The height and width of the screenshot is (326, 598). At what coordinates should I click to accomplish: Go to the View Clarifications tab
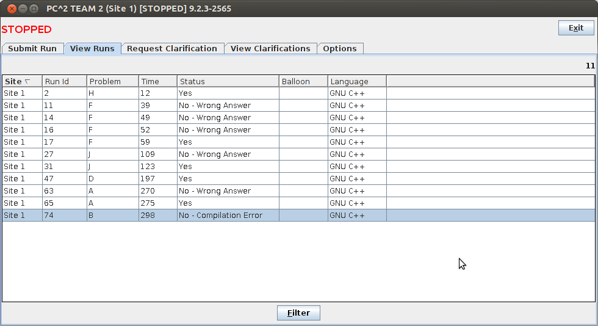pos(270,49)
